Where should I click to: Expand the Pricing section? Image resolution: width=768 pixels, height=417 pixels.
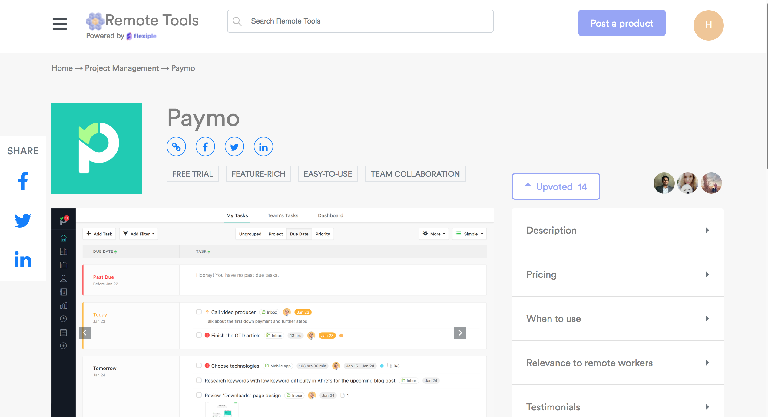[617, 274]
